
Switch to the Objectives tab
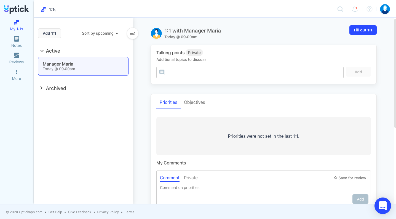click(194, 102)
